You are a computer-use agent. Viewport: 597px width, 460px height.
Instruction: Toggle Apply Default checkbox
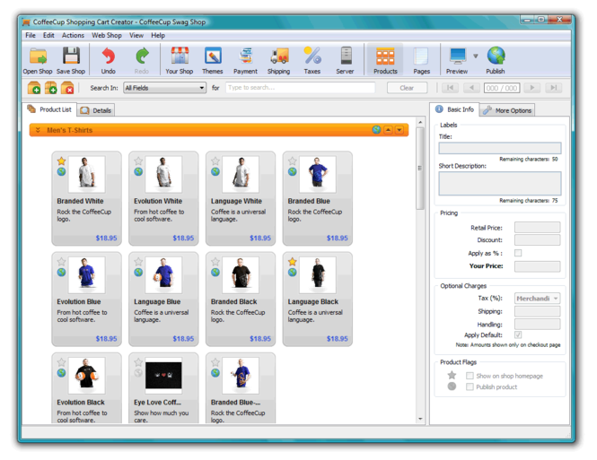tap(518, 334)
